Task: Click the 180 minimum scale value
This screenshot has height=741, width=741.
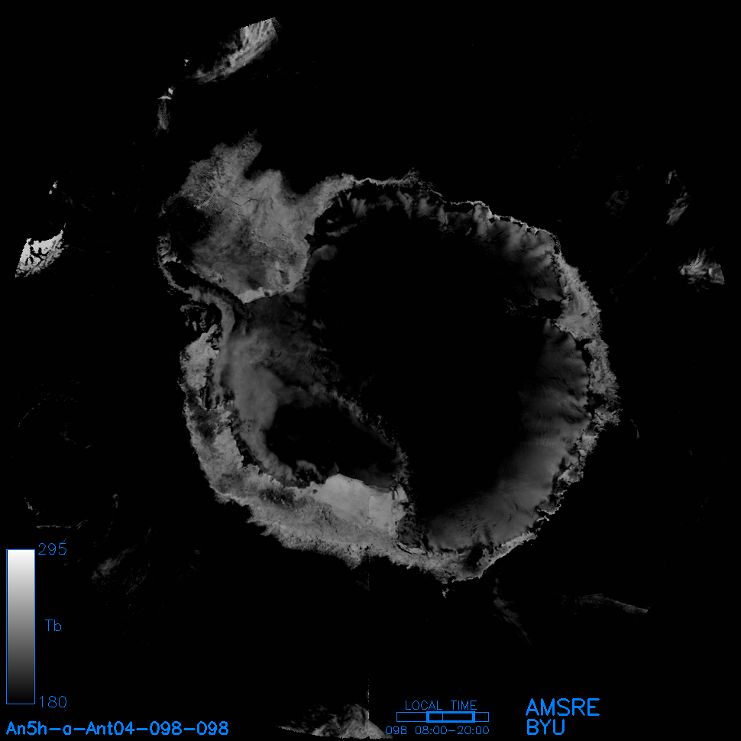Action: click(53, 702)
